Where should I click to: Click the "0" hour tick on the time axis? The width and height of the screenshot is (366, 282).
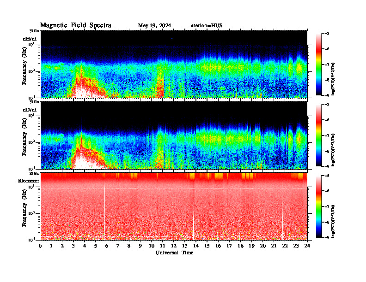40,246
